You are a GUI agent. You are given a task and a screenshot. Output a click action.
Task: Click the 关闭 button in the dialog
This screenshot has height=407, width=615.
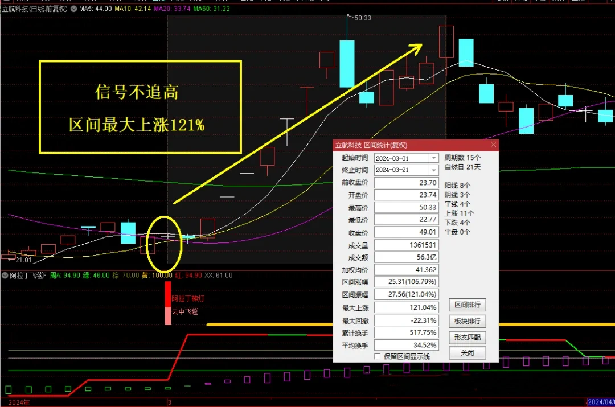coord(467,353)
